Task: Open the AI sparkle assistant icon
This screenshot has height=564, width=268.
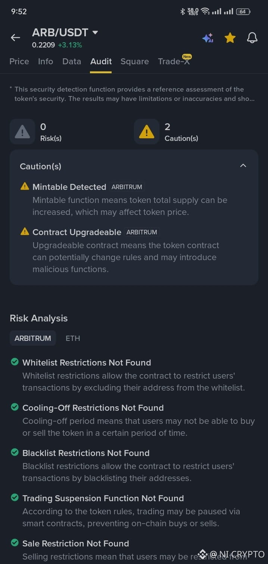Action: tap(208, 38)
